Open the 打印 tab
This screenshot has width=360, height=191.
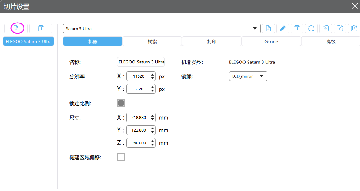(x=212, y=42)
